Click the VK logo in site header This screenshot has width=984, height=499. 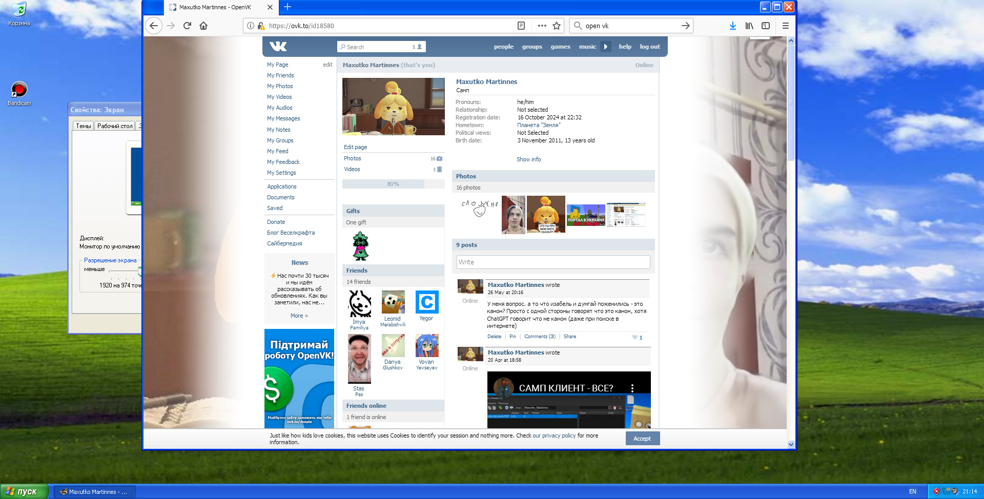click(x=278, y=47)
